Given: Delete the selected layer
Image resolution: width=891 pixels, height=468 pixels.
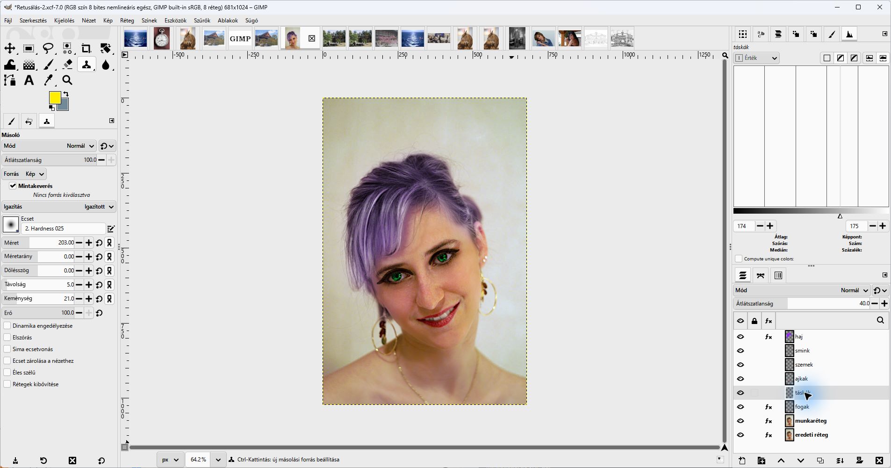Looking at the screenshot, I should point(879,461).
